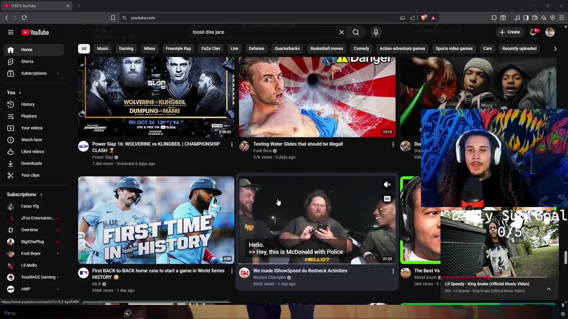The height and width of the screenshot is (319, 568).
Task: Select the Basketball moves filter chip
Action: click(x=327, y=48)
